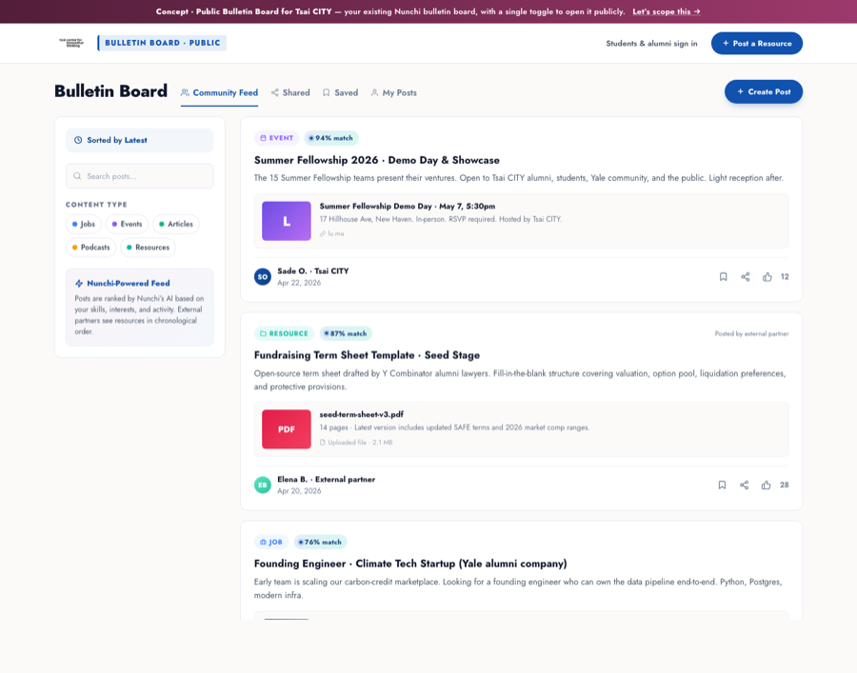
Task: Like the Fundraising Term Sheet Template post
Action: pyautogui.click(x=767, y=485)
